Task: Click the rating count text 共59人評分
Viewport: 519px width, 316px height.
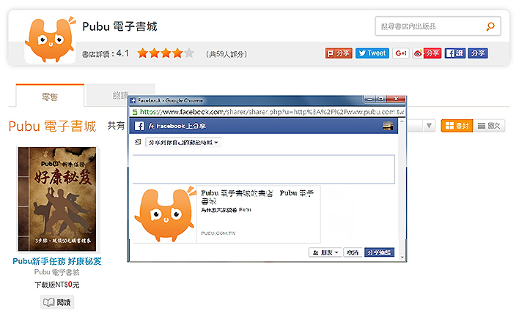Action: coord(227,54)
